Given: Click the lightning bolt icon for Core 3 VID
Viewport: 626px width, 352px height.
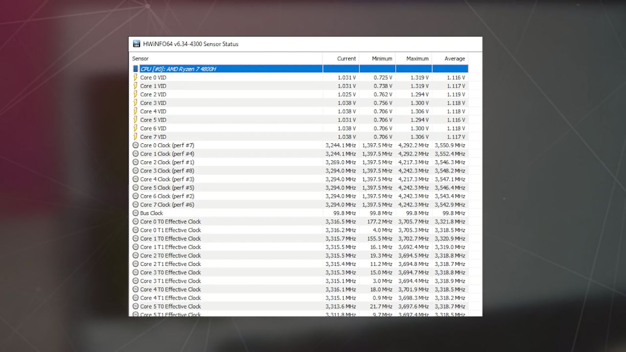Looking at the screenshot, I should click(x=135, y=103).
